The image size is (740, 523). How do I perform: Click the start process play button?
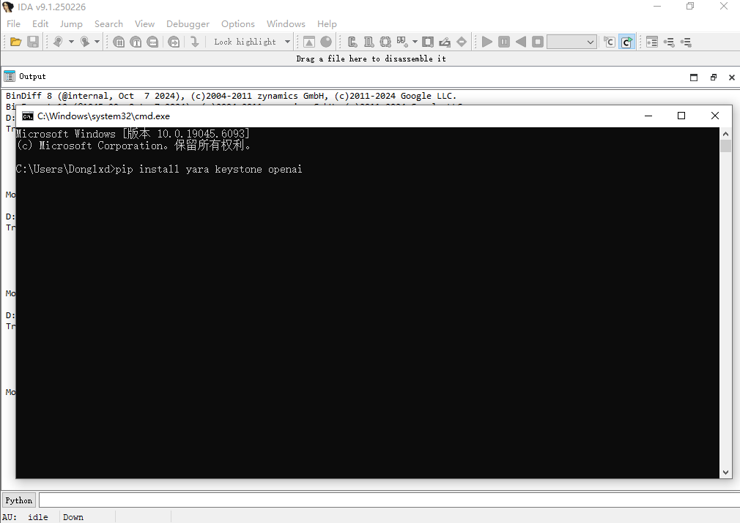(487, 42)
